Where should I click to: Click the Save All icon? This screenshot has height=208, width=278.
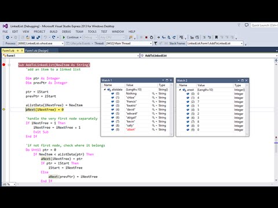tap(38, 38)
